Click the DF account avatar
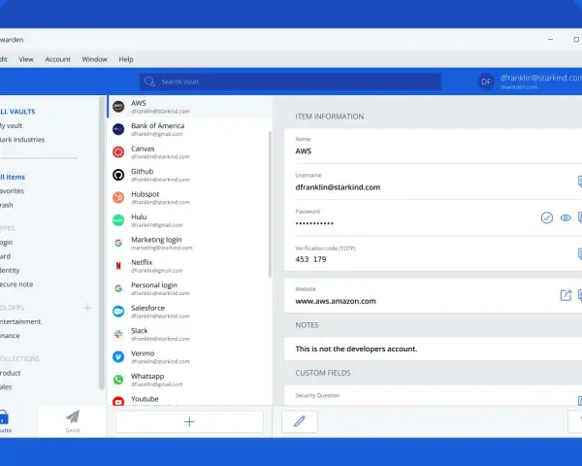This screenshot has height=466, width=582. click(486, 82)
